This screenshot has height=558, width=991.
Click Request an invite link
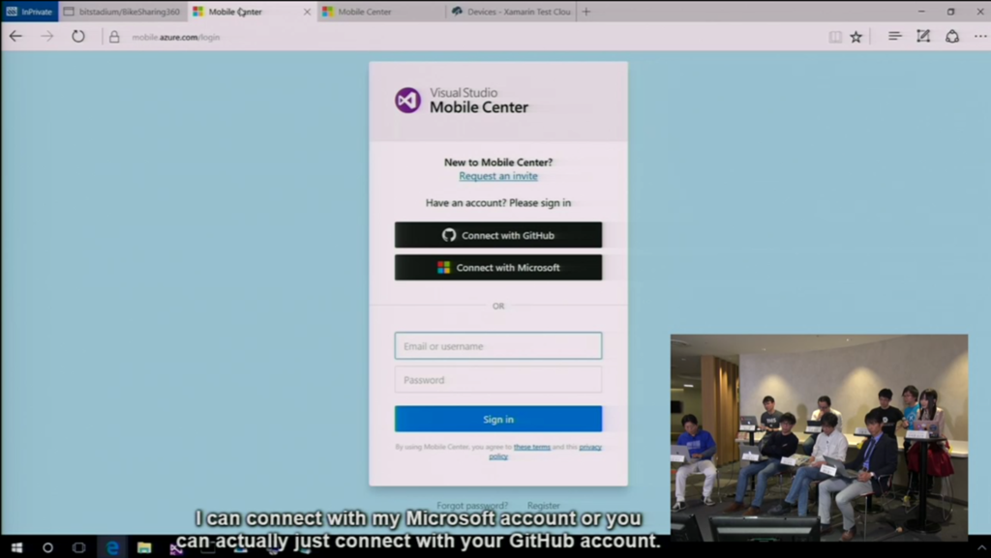pos(498,176)
